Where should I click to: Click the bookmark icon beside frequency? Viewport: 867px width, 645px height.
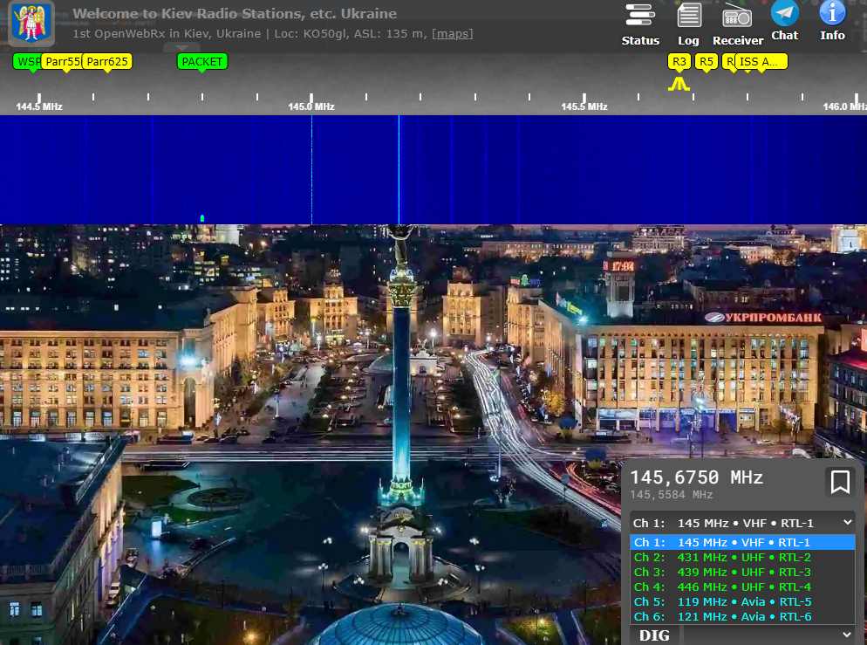(840, 482)
